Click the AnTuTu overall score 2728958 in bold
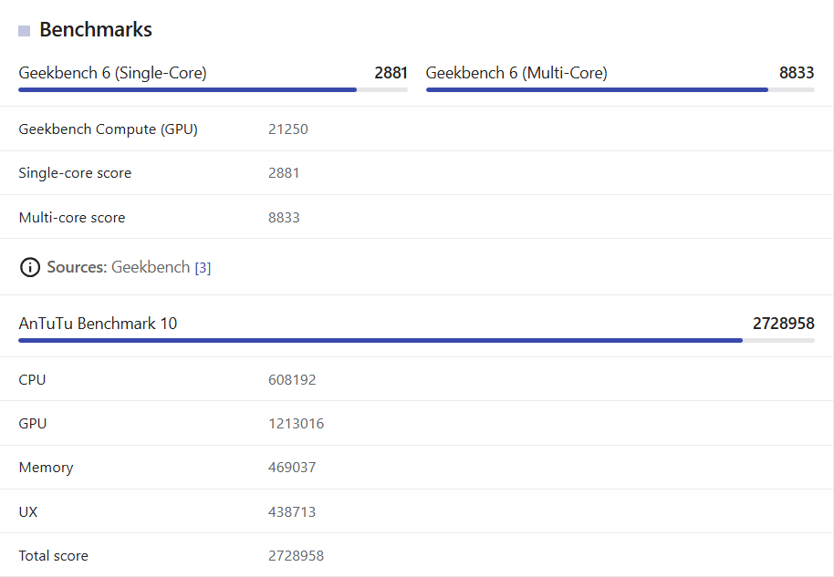Screen dimensions: 834x577 pyautogui.click(x=784, y=323)
